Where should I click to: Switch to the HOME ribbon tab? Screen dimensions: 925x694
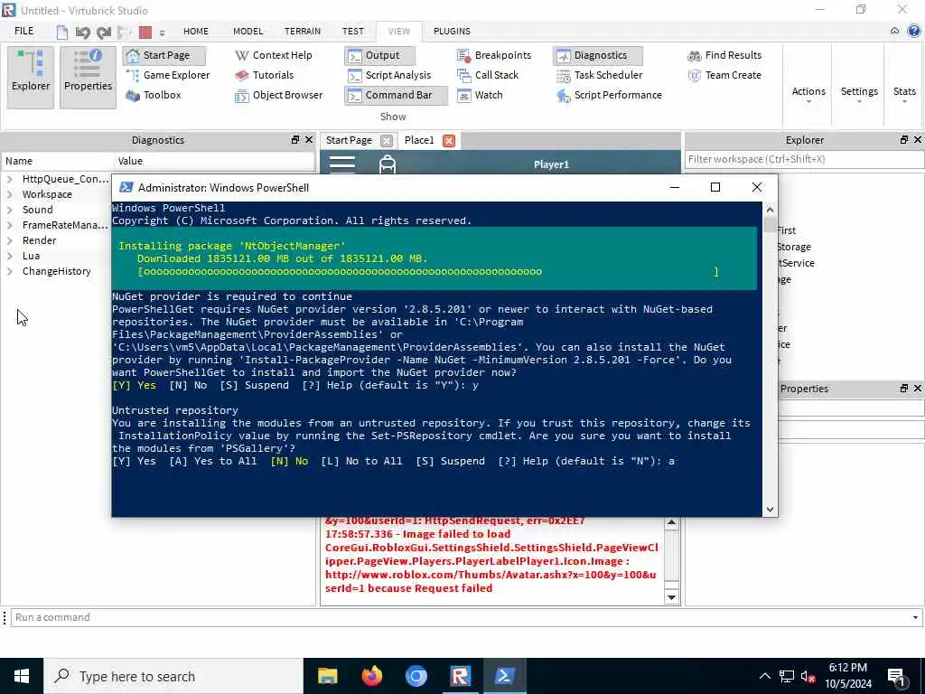point(196,32)
